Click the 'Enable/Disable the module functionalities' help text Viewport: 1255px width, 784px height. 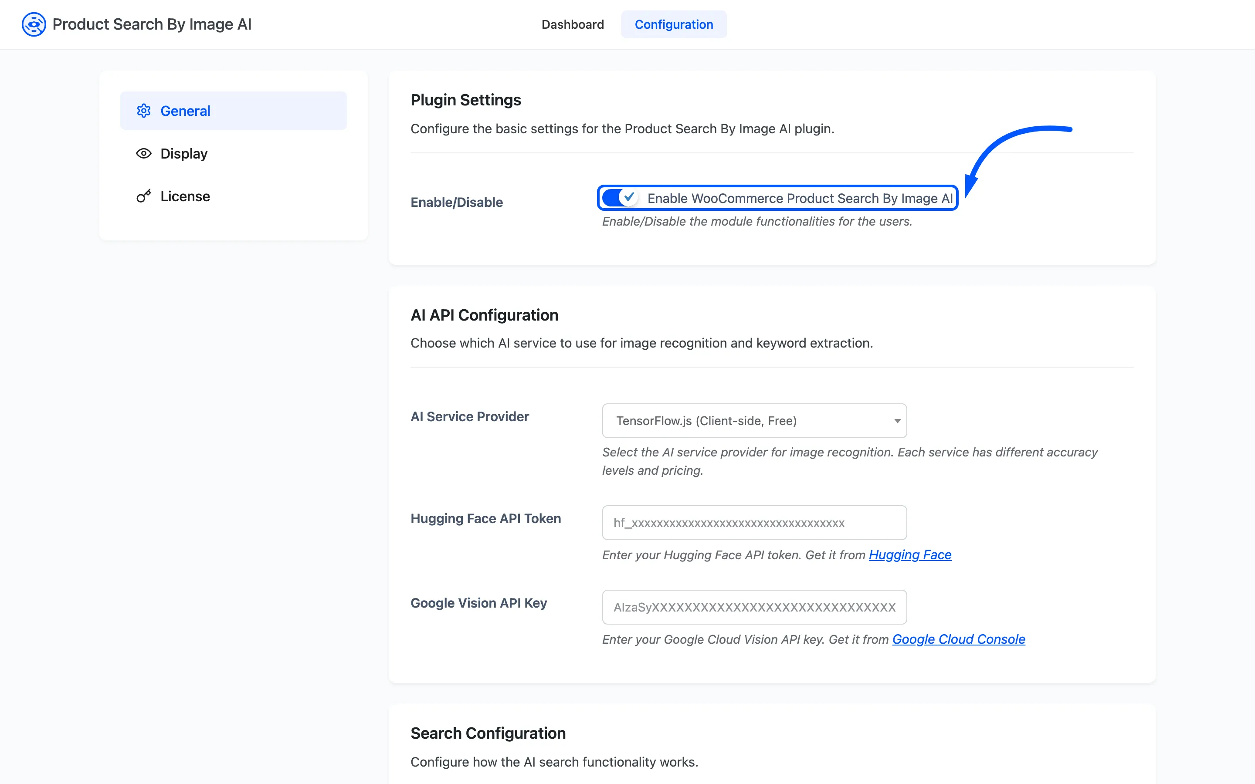757,221
